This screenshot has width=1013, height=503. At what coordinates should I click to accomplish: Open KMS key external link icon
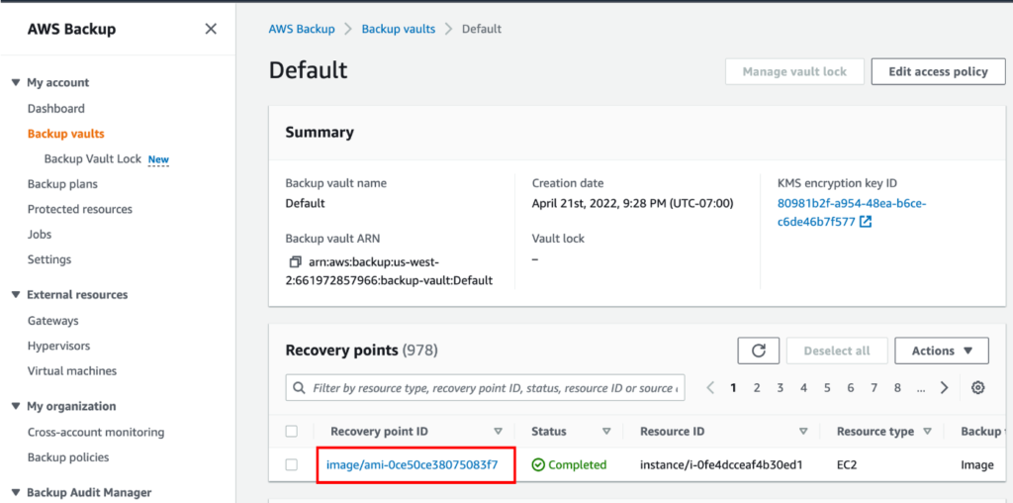(x=866, y=223)
